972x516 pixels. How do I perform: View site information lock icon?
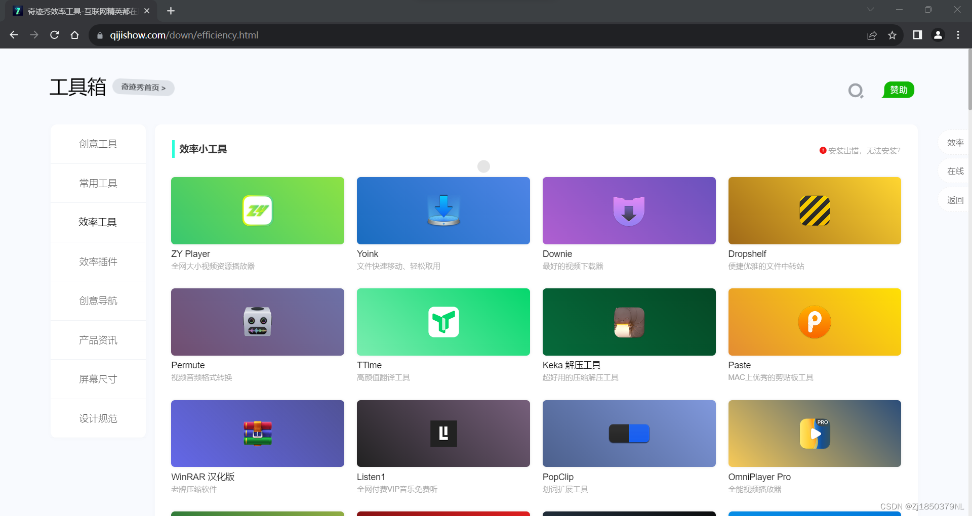[100, 35]
